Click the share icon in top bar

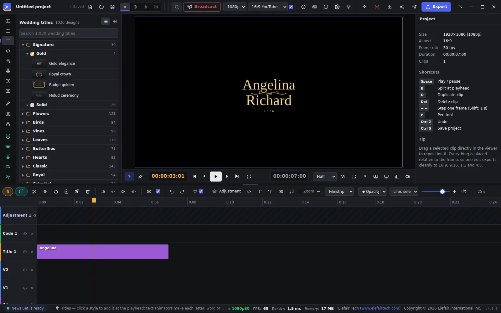click(402, 7)
